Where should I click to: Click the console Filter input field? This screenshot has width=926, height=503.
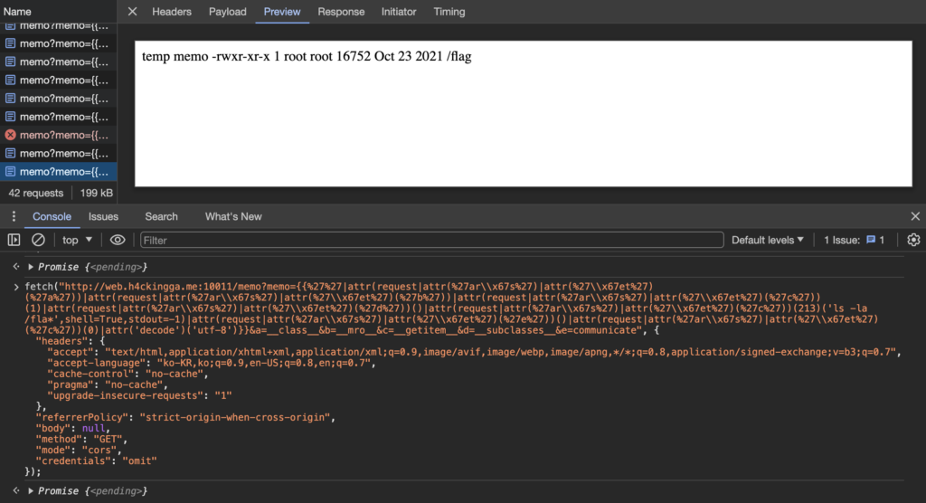431,240
